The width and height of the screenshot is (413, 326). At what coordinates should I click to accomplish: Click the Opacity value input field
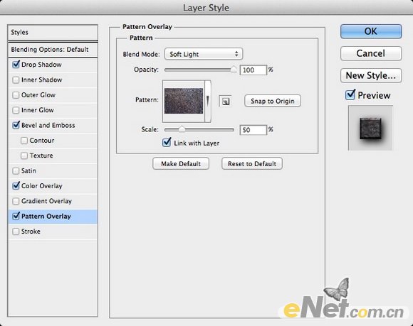pos(253,70)
